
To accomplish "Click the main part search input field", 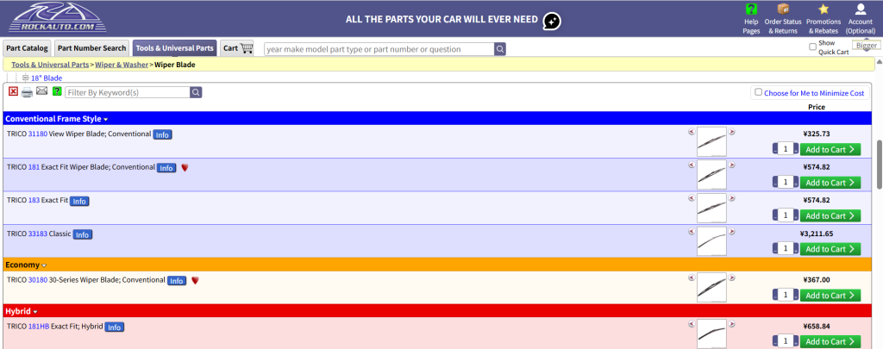I will [x=379, y=49].
